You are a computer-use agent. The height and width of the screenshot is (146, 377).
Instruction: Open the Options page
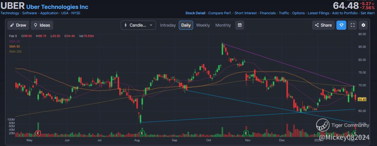tap(298, 13)
